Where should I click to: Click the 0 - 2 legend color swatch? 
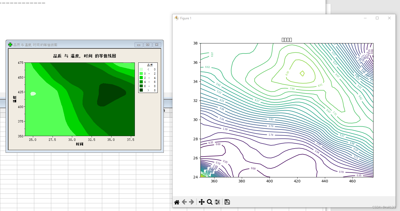coord(141,73)
